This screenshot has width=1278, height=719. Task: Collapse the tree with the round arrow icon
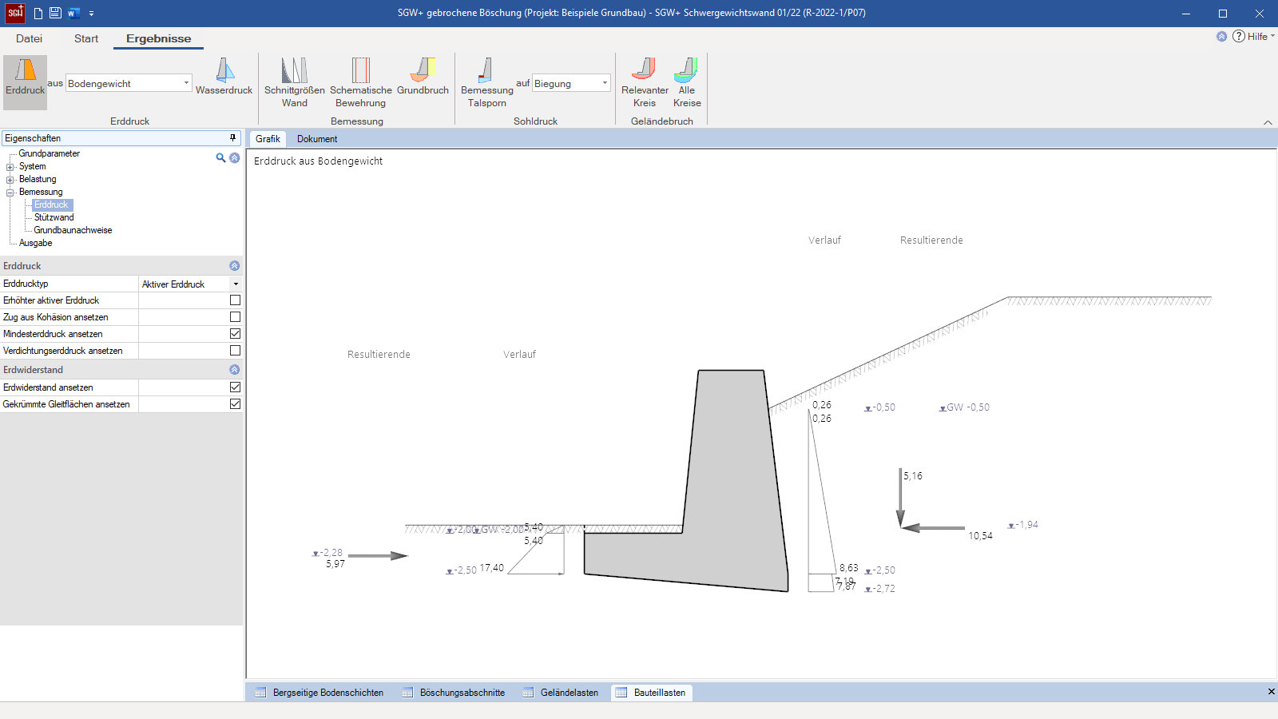tap(234, 157)
